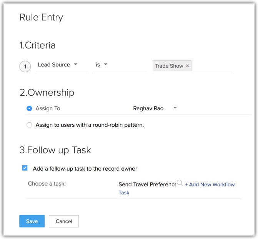This screenshot has width=258, height=239.
Task: Click the round-robin pattern label text
Action: pos(90,125)
